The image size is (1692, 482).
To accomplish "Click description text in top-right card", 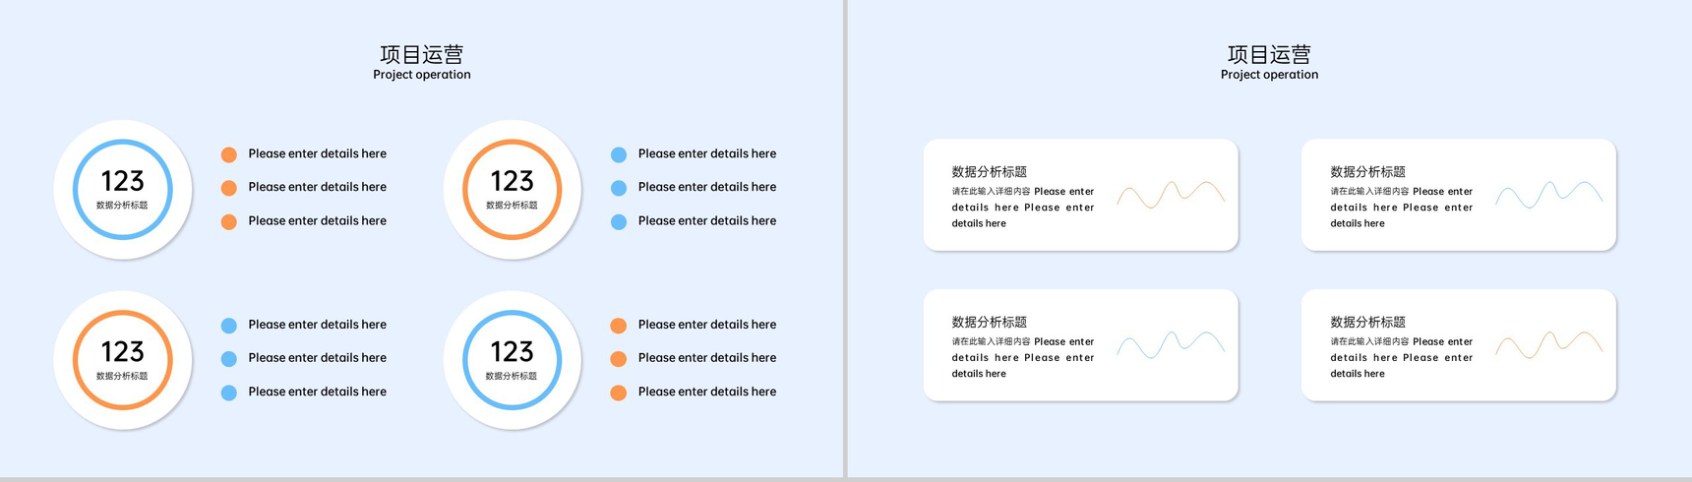I will pos(1402,208).
